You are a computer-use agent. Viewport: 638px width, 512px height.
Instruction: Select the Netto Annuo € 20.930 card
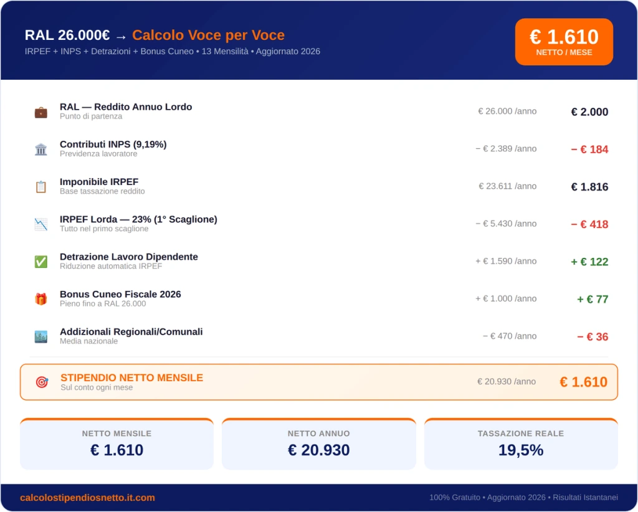tap(318, 443)
